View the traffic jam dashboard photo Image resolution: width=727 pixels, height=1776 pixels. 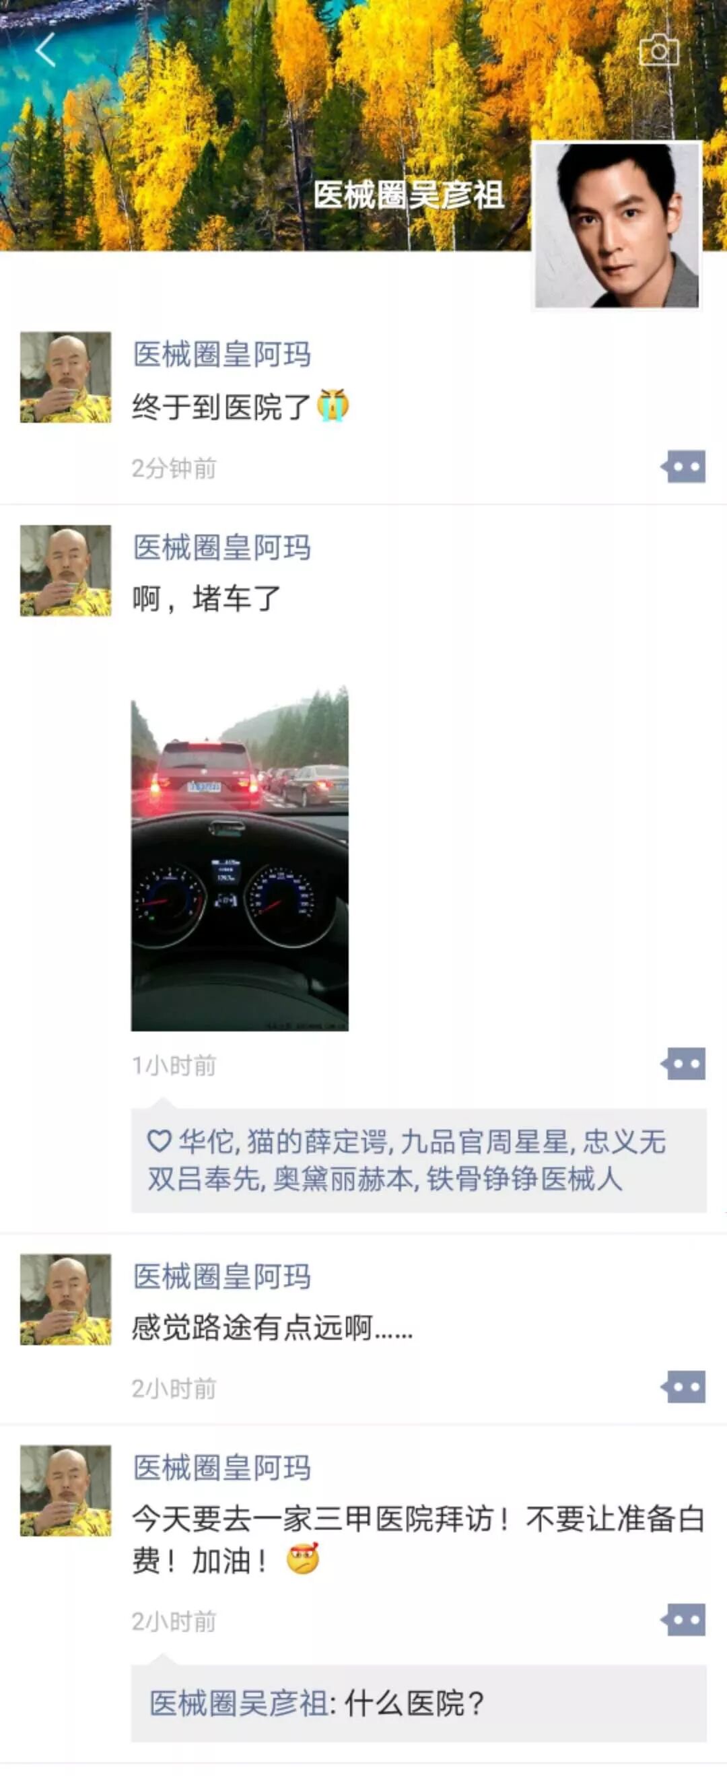(240, 858)
